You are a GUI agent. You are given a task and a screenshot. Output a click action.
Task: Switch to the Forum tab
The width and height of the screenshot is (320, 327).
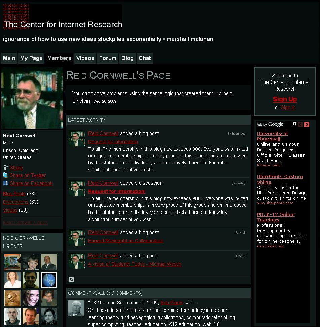[108, 58]
